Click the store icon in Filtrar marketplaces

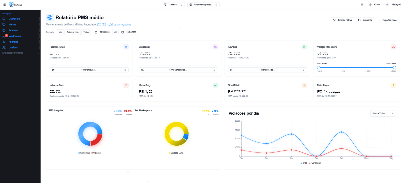[191, 5]
